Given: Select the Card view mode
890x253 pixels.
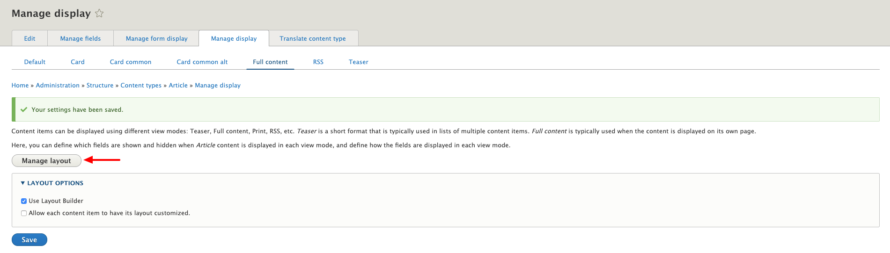Looking at the screenshot, I should (78, 62).
